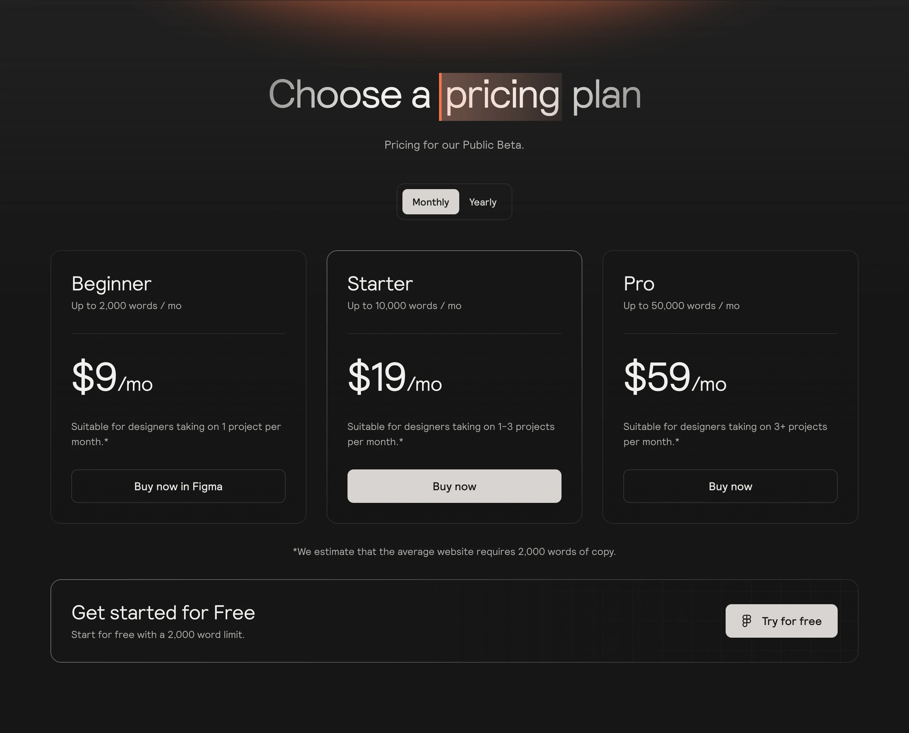This screenshot has width=909, height=733.
Task: Click the Get started for Free heading
Action: coord(163,613)
